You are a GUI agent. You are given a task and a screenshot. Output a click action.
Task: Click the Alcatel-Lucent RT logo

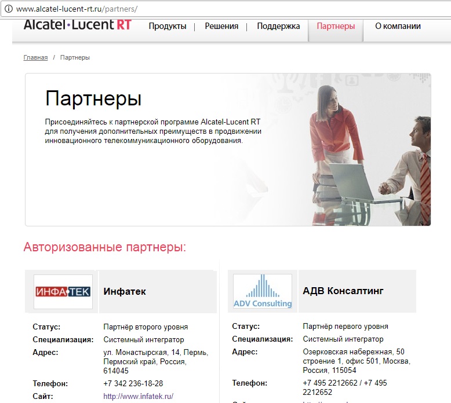[x=78, y=25]
